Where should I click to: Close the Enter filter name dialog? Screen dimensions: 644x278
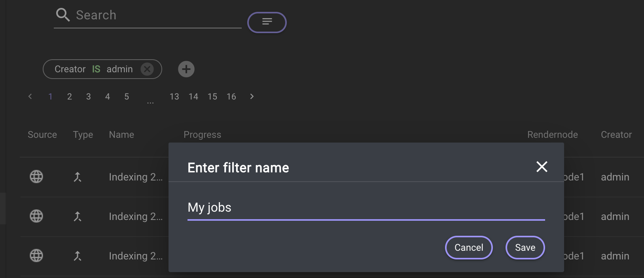pos(542,167)
